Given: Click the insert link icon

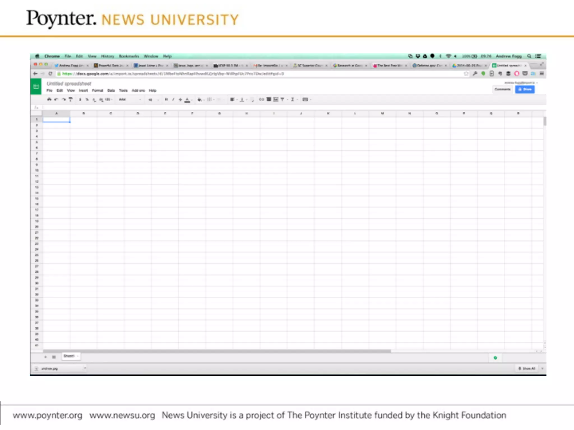Looking at the screenshot, I should (261, 99).
